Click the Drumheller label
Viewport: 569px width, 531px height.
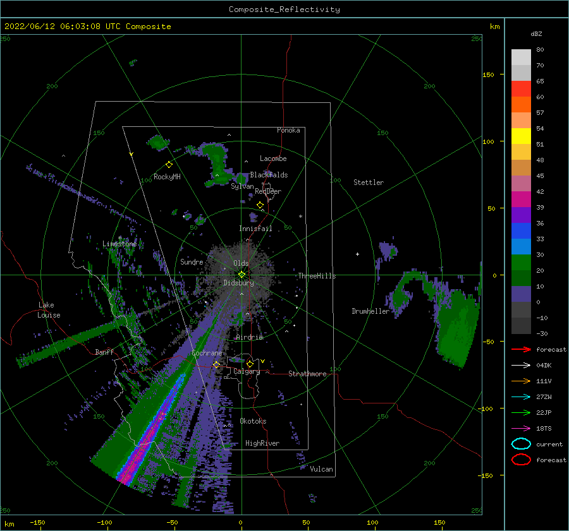[x=370, y=311]
